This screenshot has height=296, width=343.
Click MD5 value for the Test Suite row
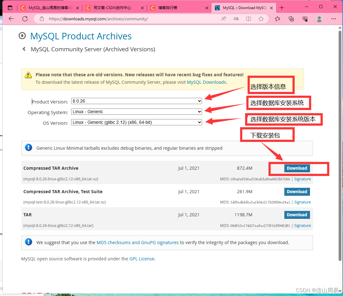tap(260, 202)
